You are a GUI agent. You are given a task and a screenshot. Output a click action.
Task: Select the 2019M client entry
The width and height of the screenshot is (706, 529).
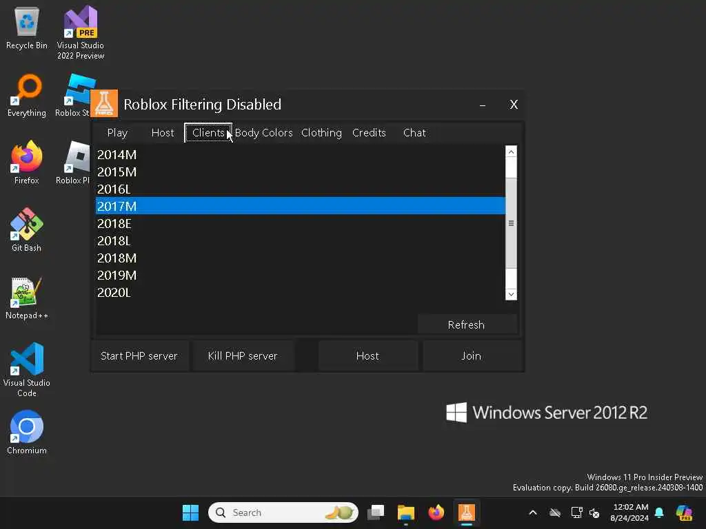tap(301, 275)
